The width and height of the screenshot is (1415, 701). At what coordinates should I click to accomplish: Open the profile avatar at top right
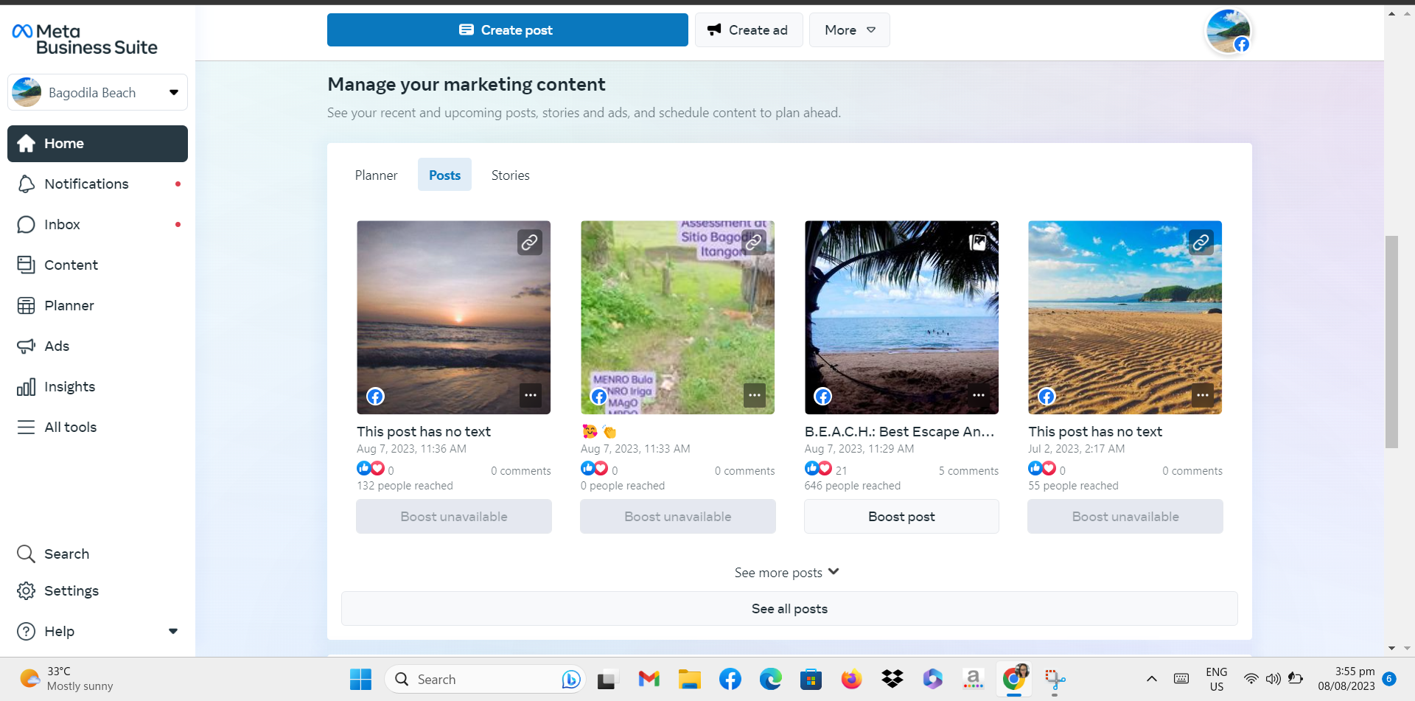coord(1228,32)
